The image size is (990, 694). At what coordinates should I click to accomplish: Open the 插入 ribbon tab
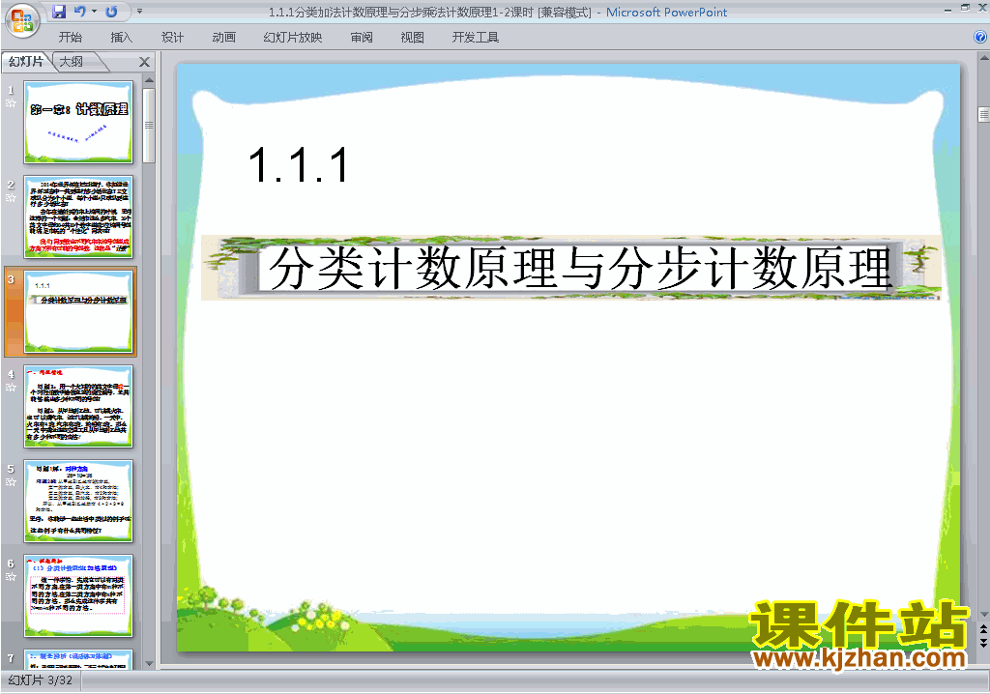tap(121, 38)
